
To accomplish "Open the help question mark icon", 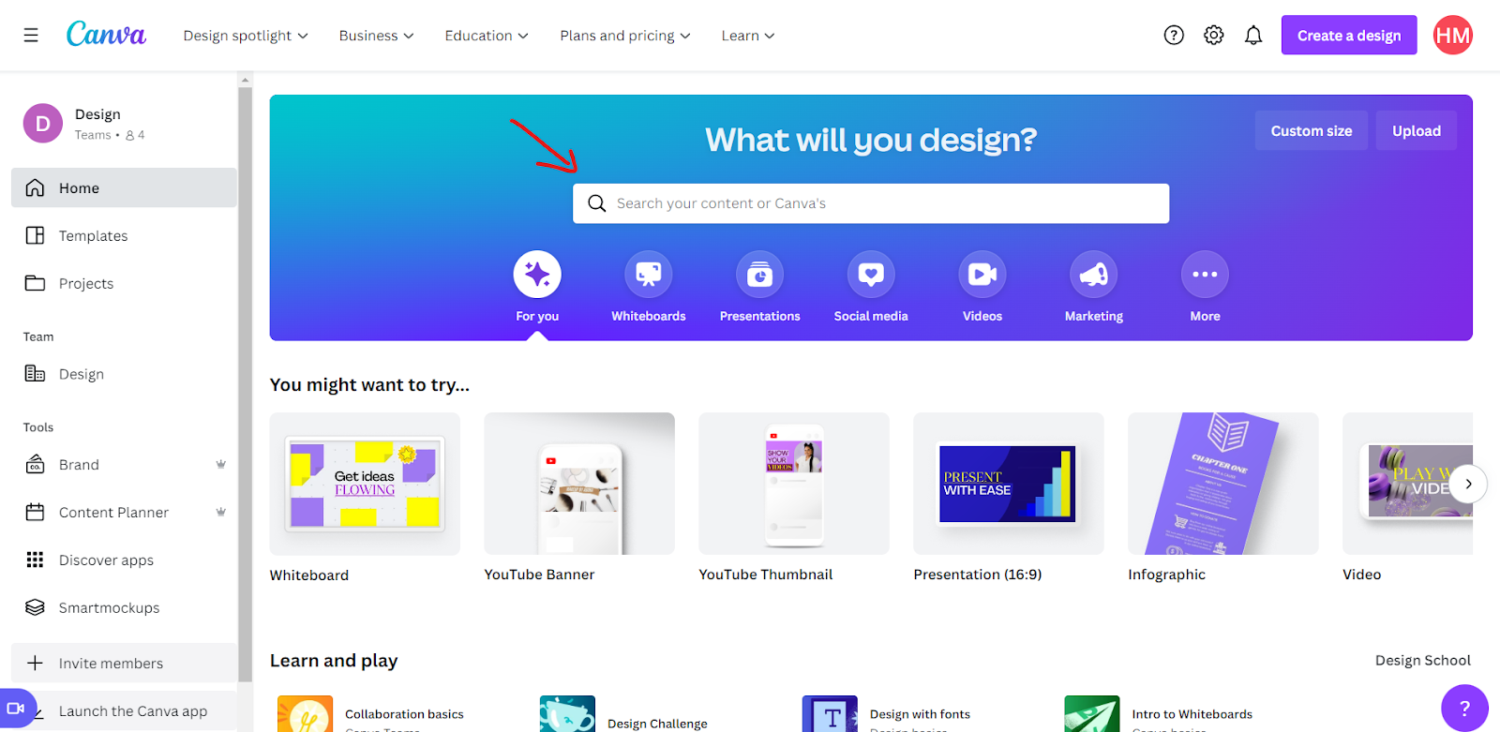I will coord(1174,36).
